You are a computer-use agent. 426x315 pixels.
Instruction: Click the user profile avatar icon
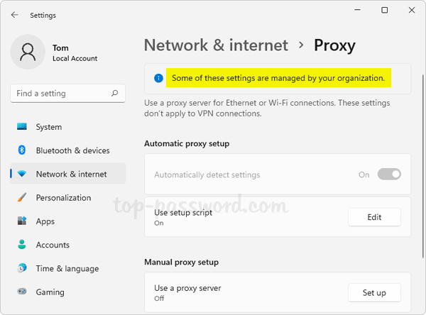click(x=28, y=53)
